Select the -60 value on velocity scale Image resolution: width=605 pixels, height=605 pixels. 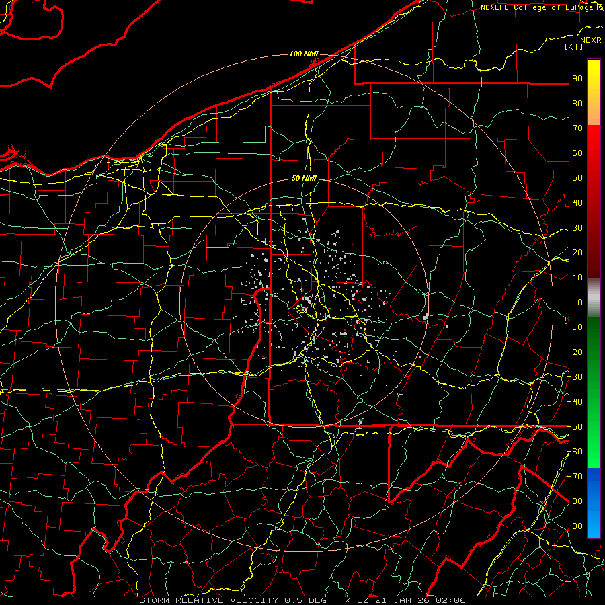(x=575, y=452)
